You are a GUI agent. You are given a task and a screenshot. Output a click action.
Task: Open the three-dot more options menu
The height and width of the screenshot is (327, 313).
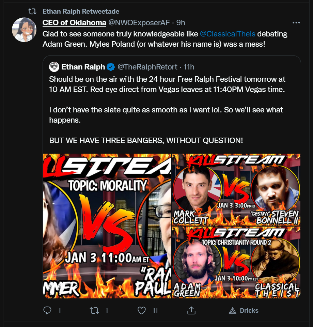click(296, 22)
